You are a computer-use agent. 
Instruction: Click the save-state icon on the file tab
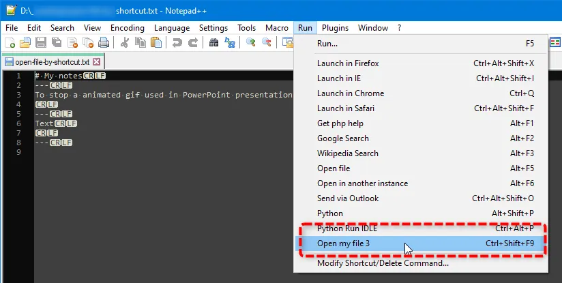9,61
